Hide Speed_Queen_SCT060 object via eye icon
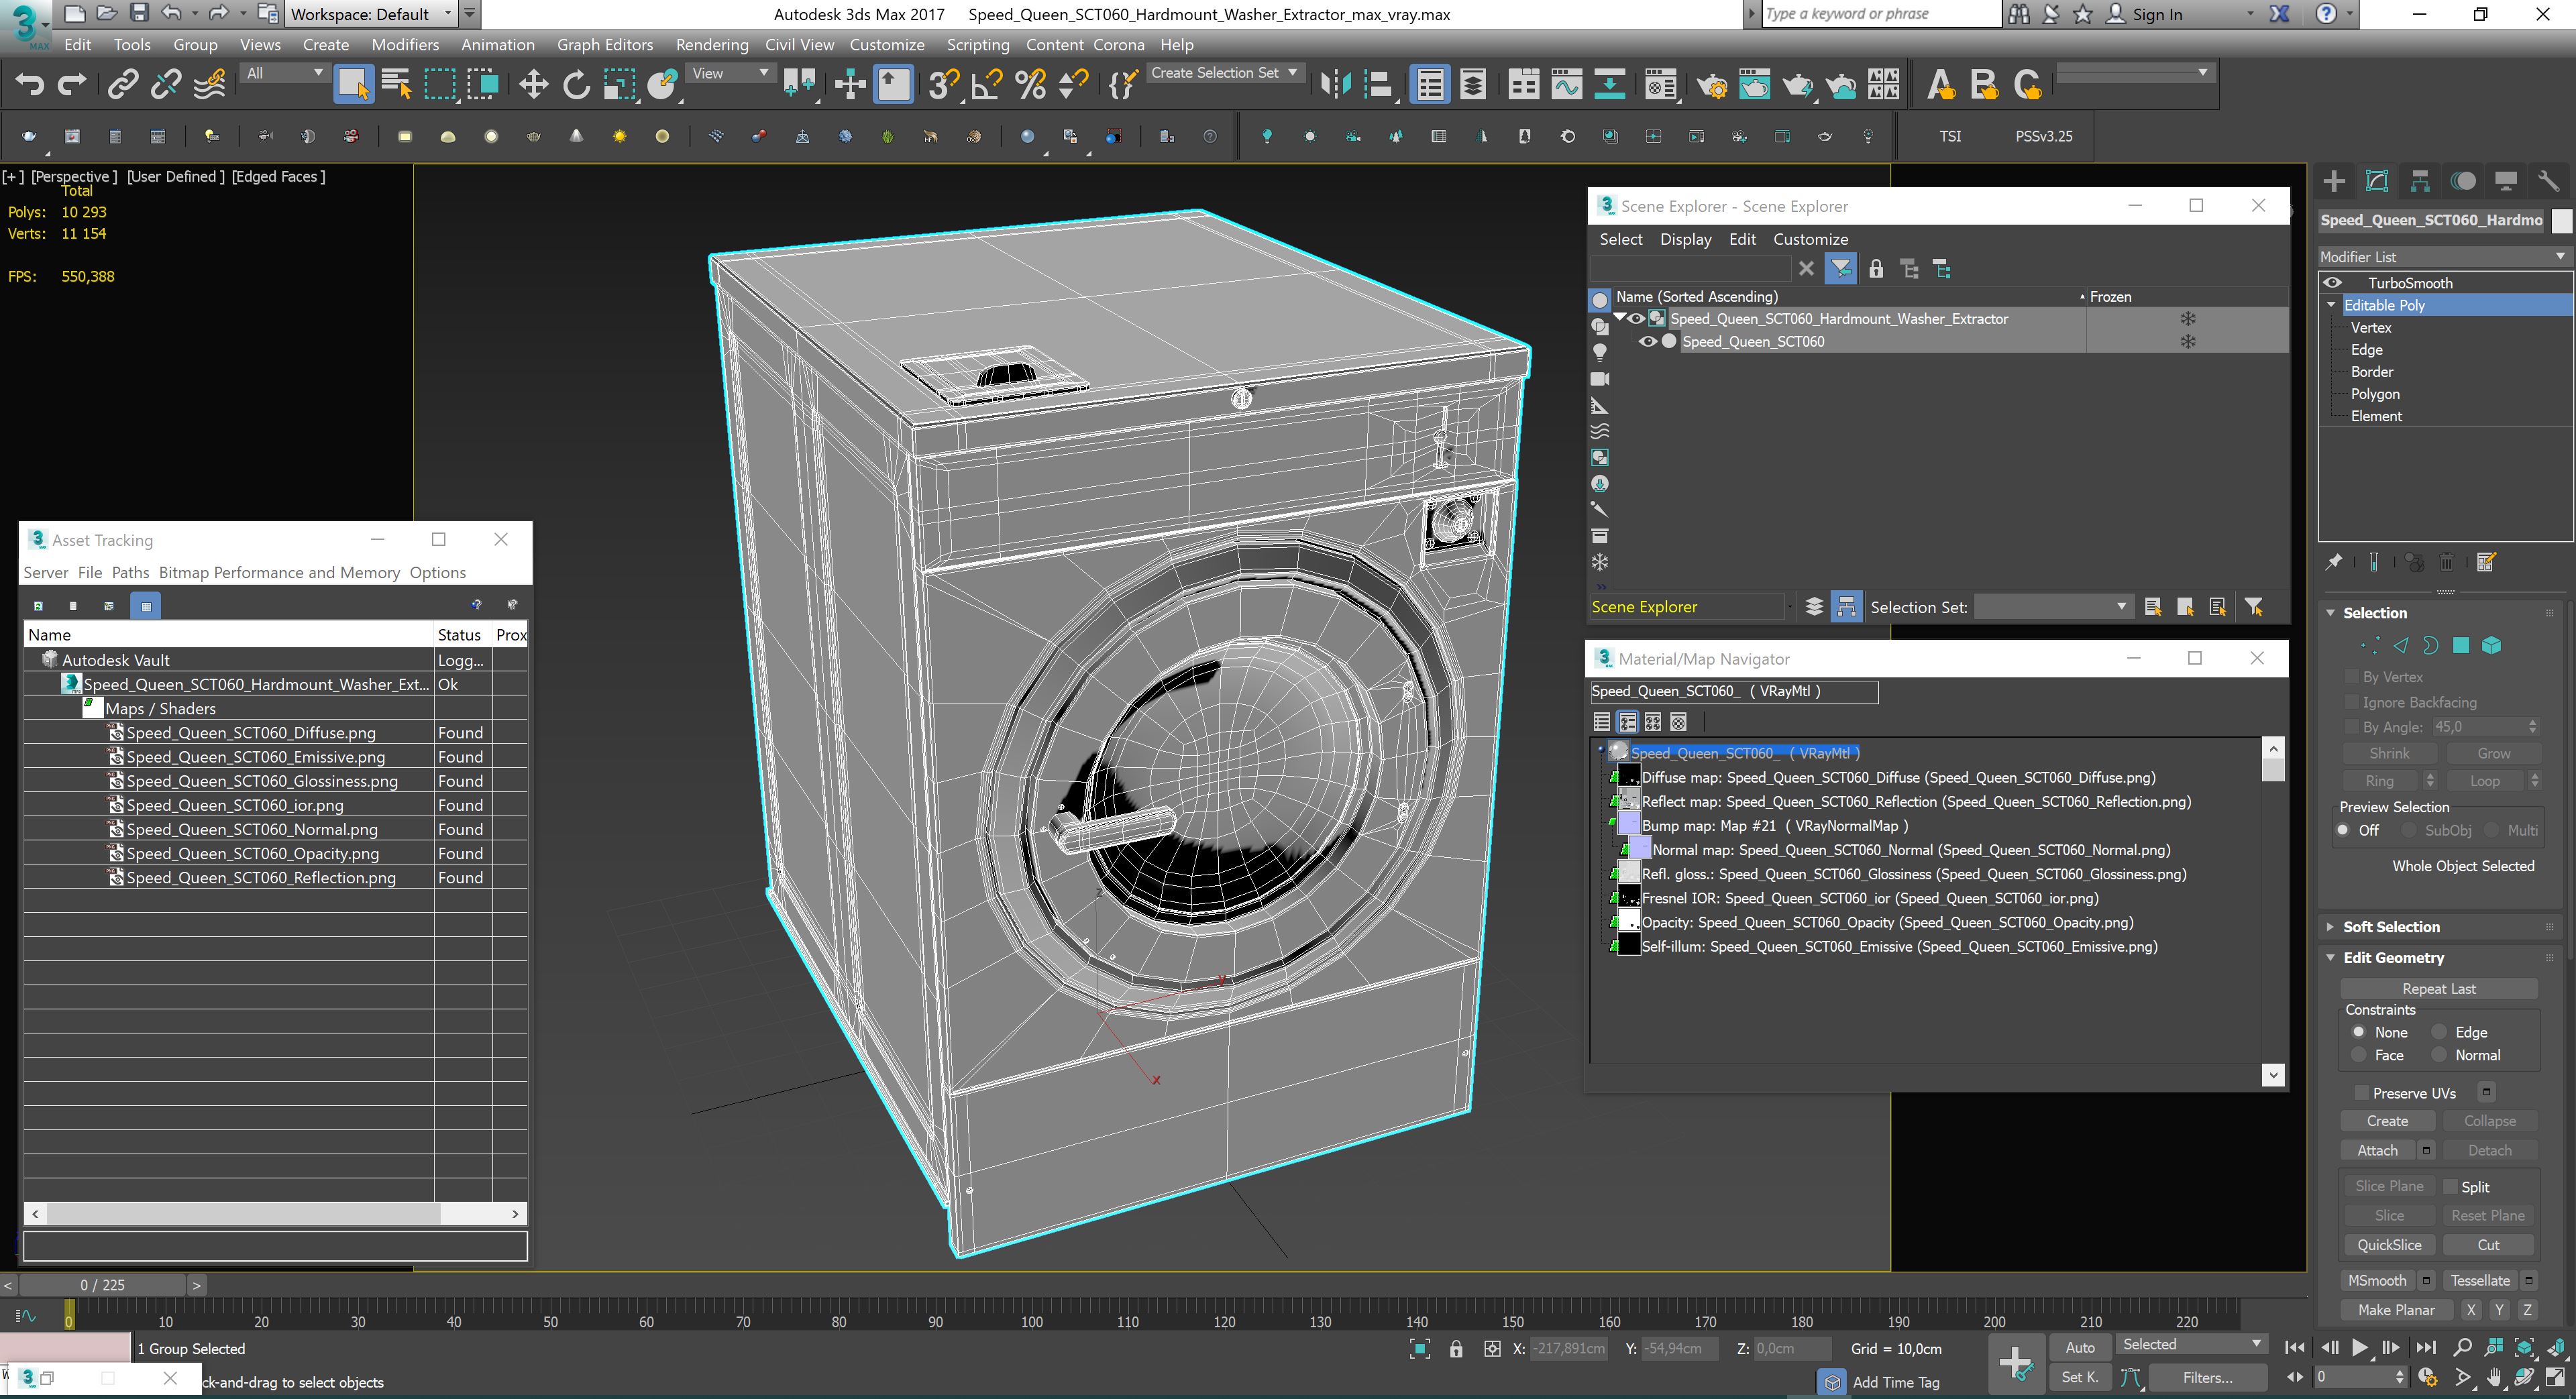 [1647, 342]
